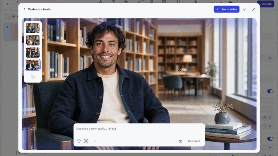Click the TAB autofill suggestion chip
278x156 pixels.
click(112, 129)
